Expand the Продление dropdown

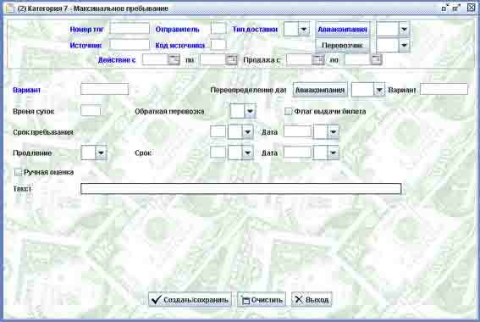pyautogui.click(x=101, y=153)
